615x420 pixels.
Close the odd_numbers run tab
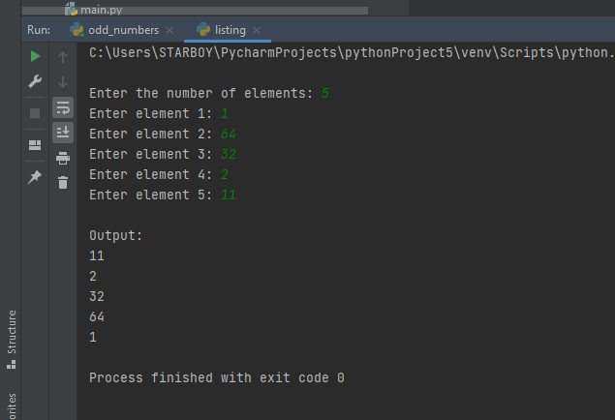170,30
